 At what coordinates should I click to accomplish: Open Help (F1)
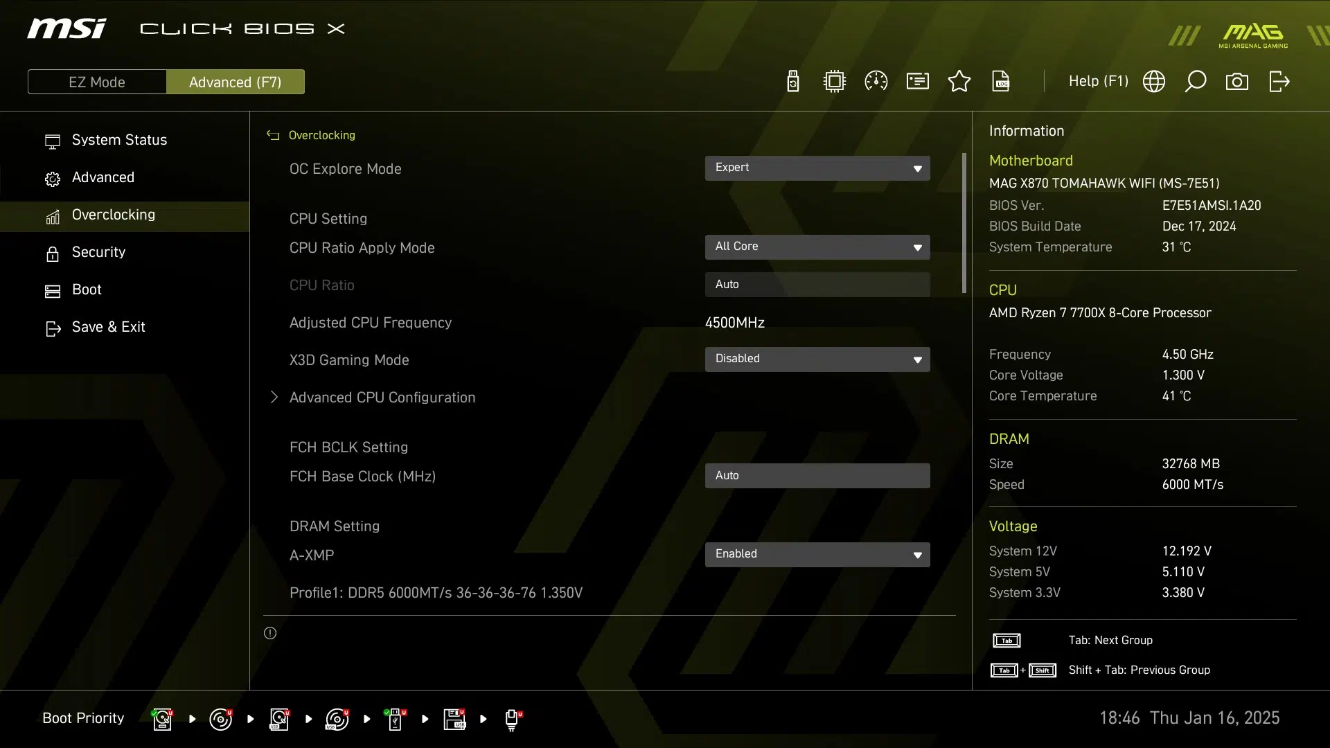click(1098, 81)
